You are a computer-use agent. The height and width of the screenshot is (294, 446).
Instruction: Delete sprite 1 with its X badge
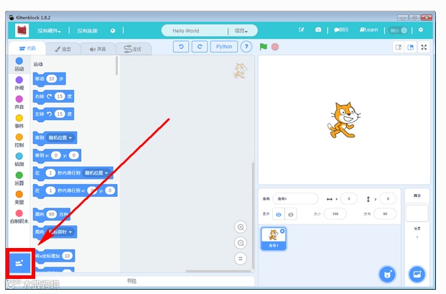point(282,231)
